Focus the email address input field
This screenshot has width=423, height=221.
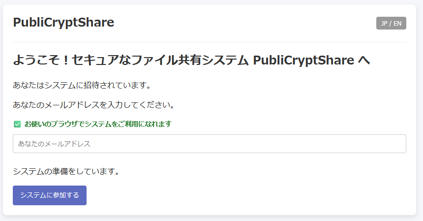[209, 144]
